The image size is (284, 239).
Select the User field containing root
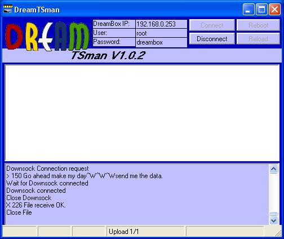click(x=161, y=33)
